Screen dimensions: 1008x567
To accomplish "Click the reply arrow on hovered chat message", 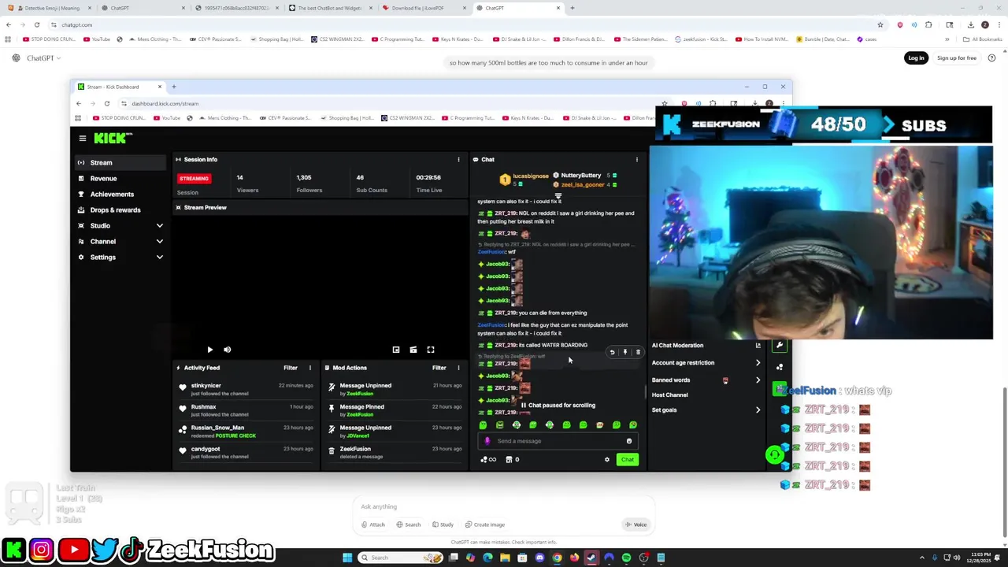I will 612,352.
